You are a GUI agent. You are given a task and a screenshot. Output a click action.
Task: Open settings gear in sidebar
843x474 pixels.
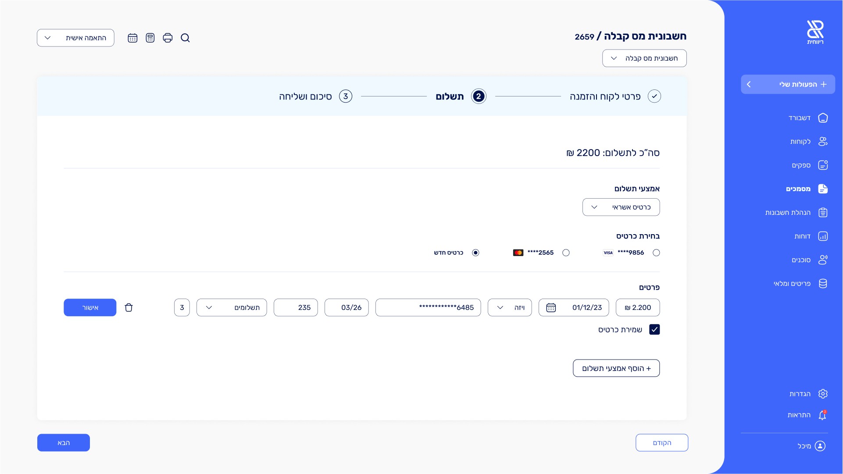822,394
